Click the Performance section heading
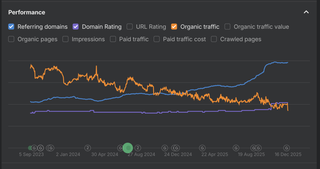This screenshot has height=169, width=320. 27,12
